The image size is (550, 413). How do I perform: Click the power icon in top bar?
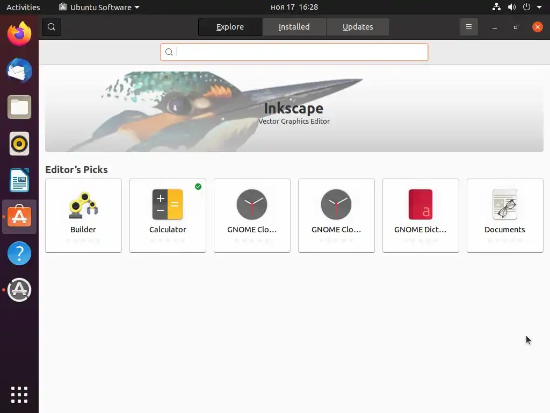(526, 7)
